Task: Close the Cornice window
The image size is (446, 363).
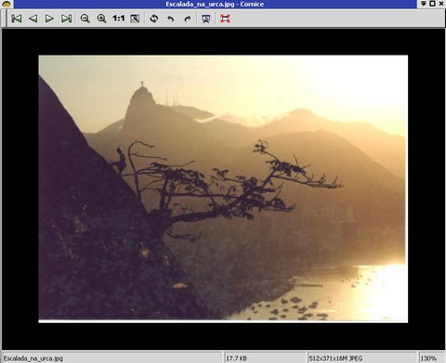Action: (x=441, y=4)
